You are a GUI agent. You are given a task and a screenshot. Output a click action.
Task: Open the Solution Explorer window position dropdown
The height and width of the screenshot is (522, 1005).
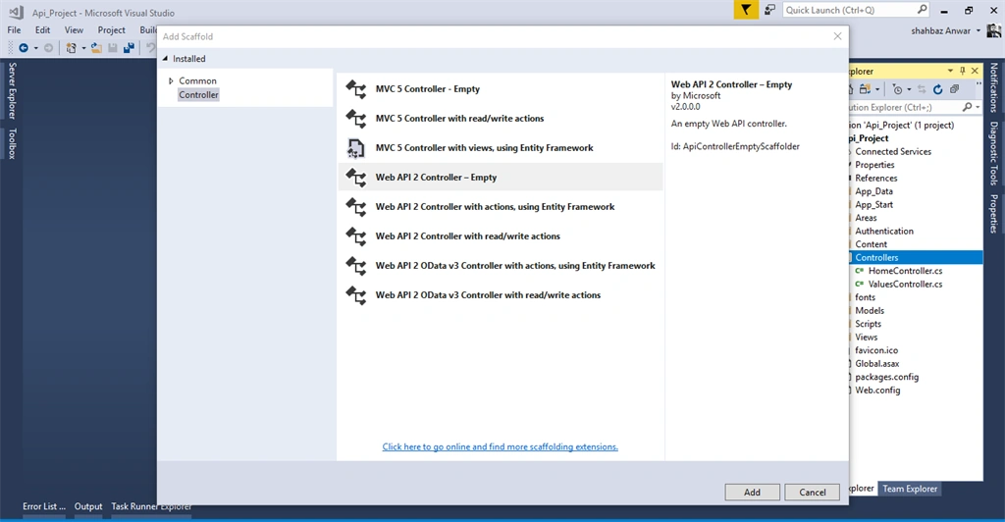tap(950, 71)
